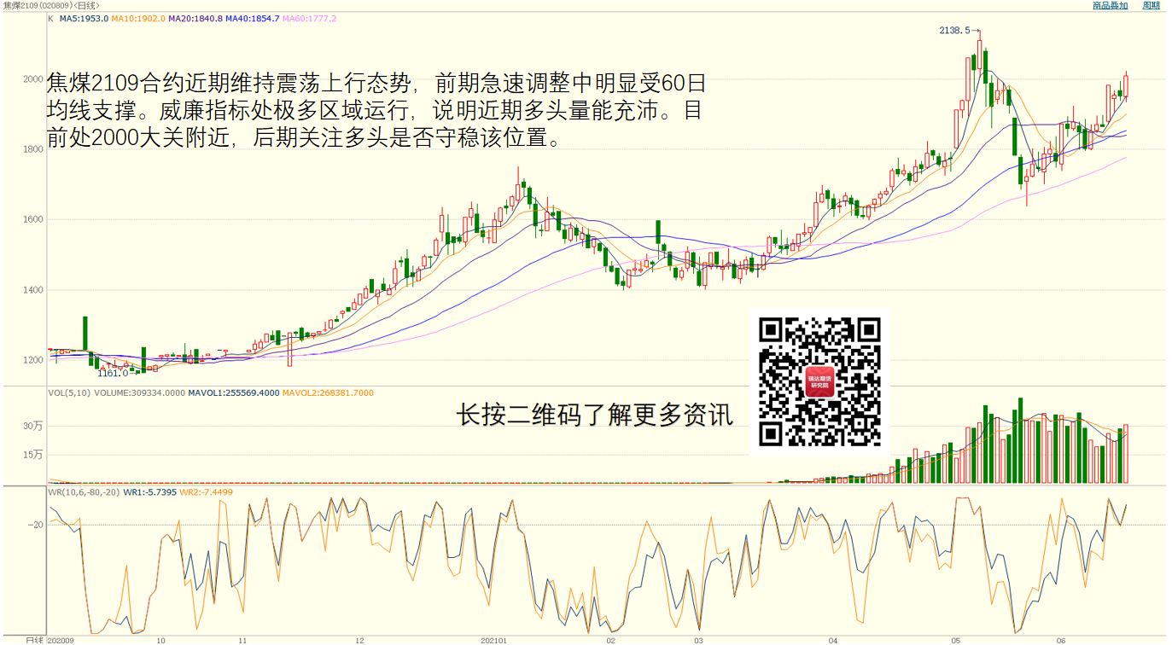
Task: Click the 2138.5 peak price marker
Action: click(954, 31)
